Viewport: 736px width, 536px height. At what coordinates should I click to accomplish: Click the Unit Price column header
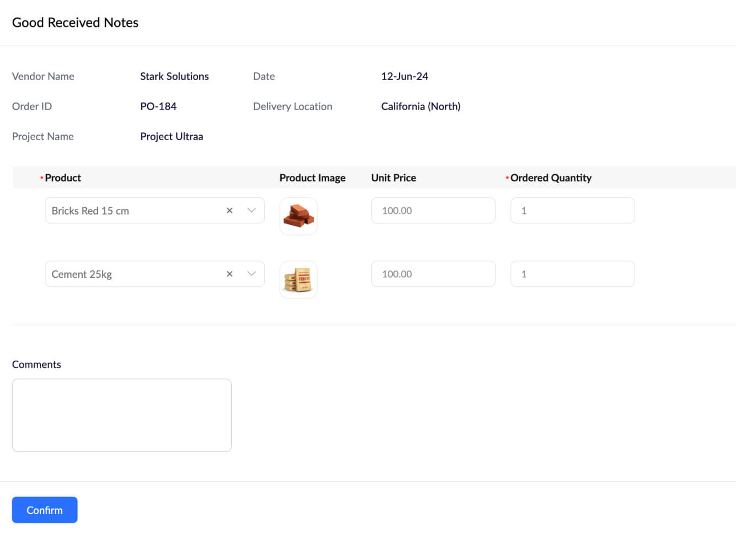pyautogui.click(x=393, y=178)
